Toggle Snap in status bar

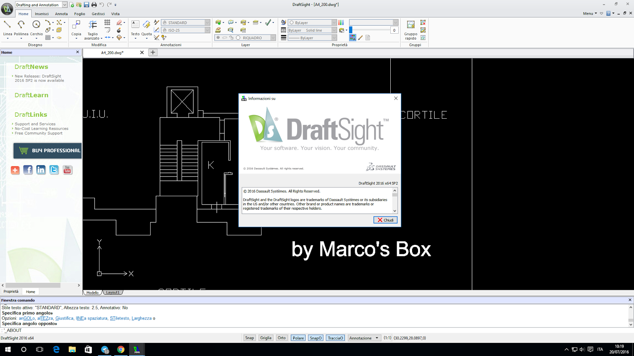coord(249,338)
